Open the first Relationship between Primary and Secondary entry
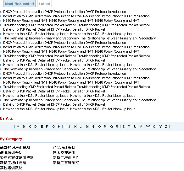The width and height of the screenshot is (184, 171). [x=80, y=38]
